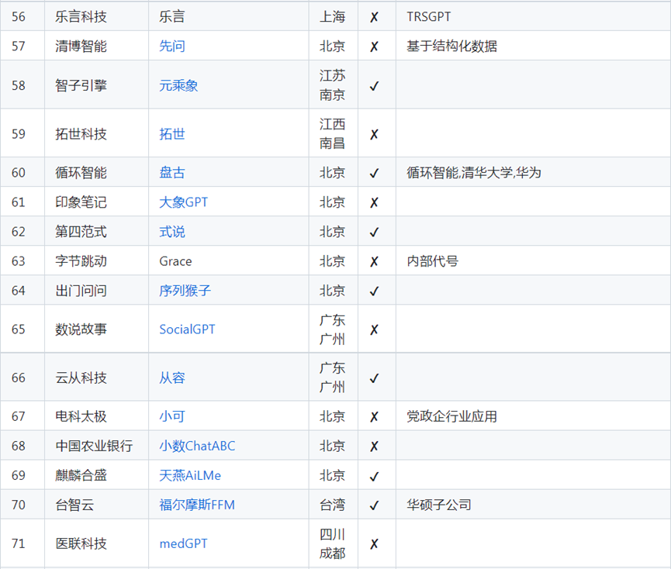Select the TRSGPT note text
The width and height of the screenshot is (671, 569).
429,17
